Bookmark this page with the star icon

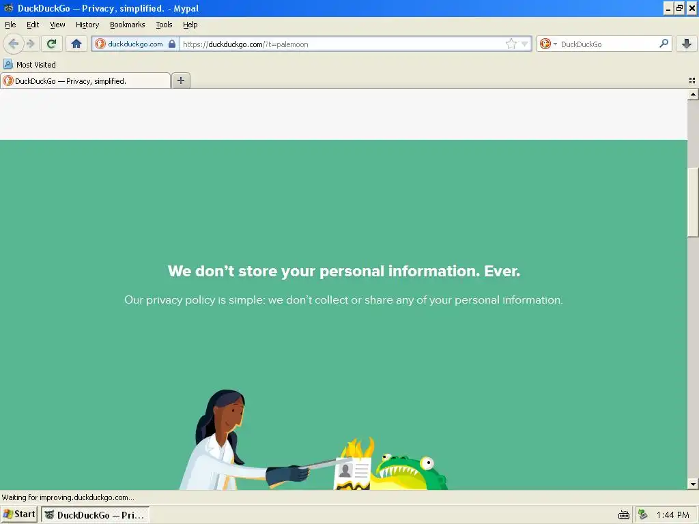pyautogui.click(x=511, y=44)
